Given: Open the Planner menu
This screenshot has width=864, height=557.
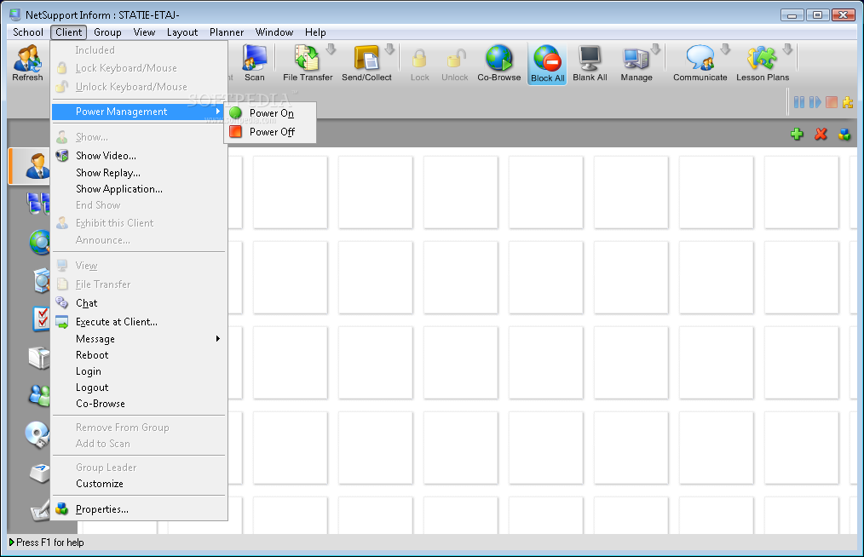Looking at the screenshot, I should 227,32.
